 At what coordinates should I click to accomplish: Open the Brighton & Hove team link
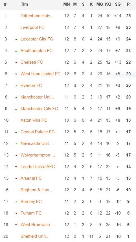pyautogui.click(x=37, y=190)
